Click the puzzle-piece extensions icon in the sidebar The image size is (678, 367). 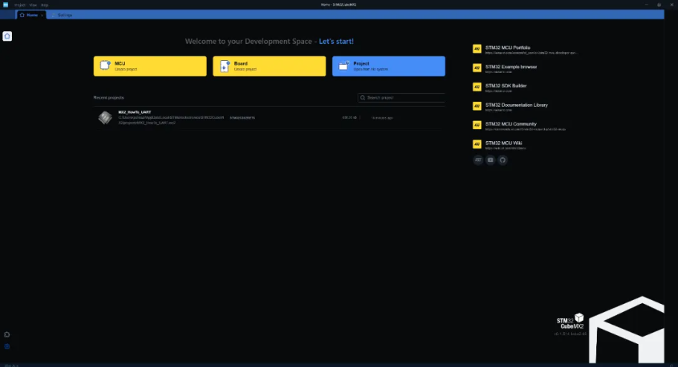pyautogui.click(x=7, y=334)
